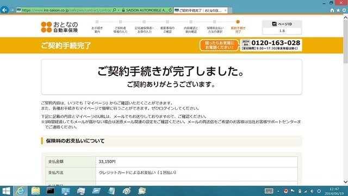
Task: Go back with the browser back arrow
Action: pos(4,10)
